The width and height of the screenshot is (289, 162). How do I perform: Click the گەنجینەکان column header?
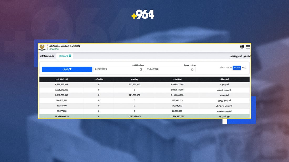(224, 79)
